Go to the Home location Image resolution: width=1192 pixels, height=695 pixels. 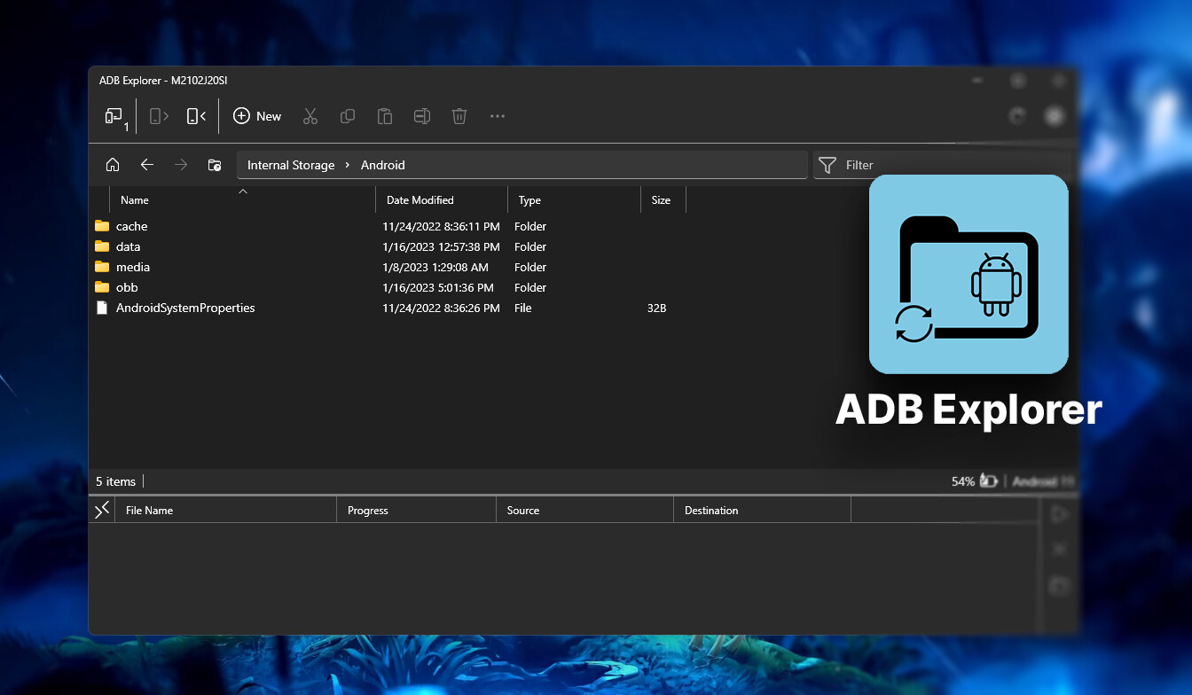(113, 165)
